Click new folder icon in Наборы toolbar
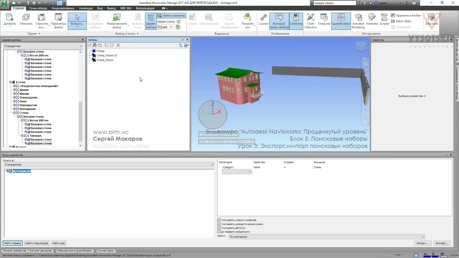 click(x=100, y=45)
